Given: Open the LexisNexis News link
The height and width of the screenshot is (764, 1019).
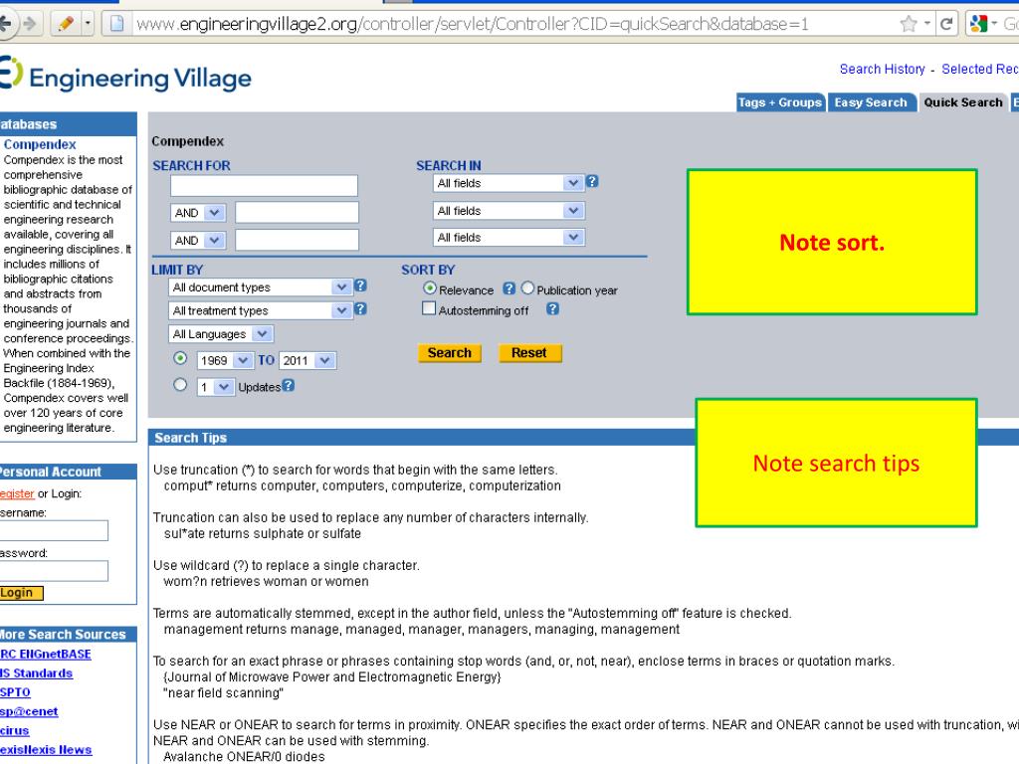Looking at the screenshot, I should [46, 750].
